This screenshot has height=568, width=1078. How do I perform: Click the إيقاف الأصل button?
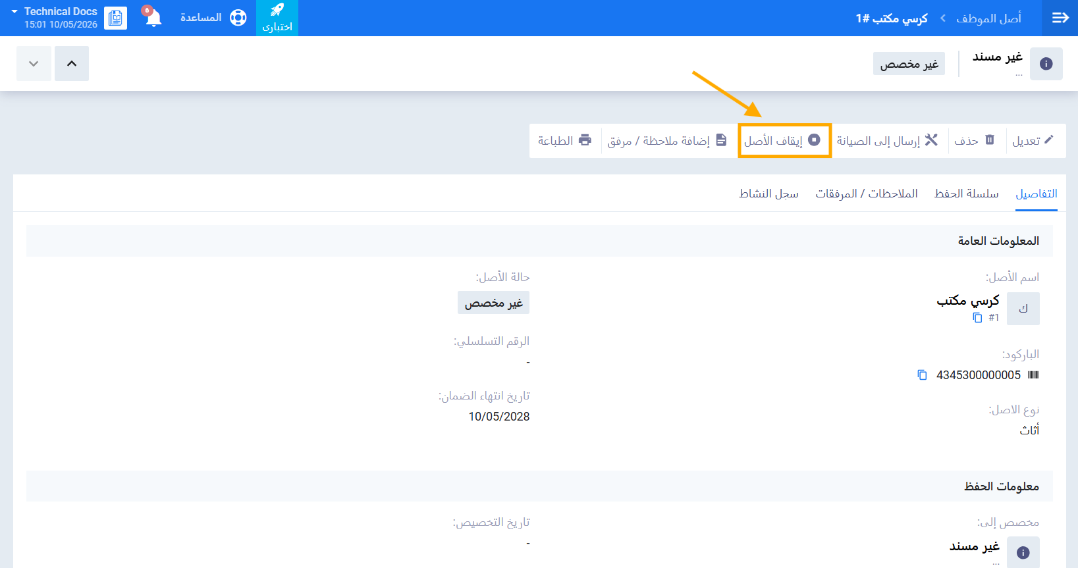(784, 140)
